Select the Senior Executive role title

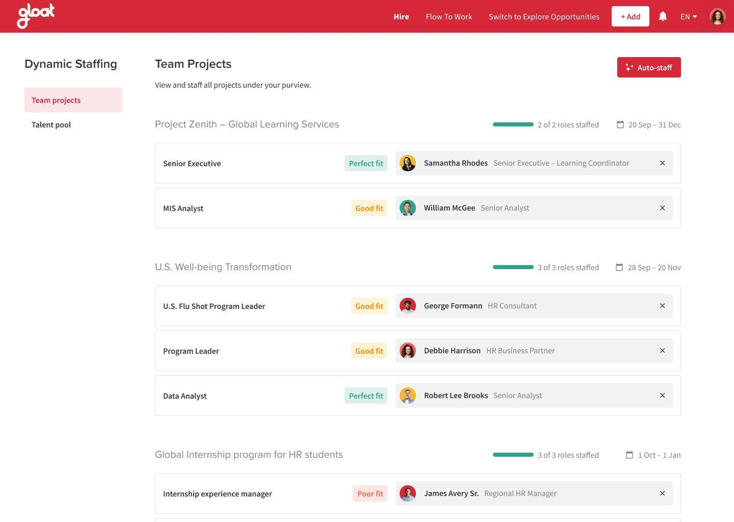pos(192,163)
